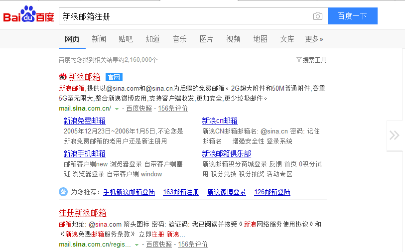This screenshot has height=252, width=405.
Task: View 156条评价 for mail.sina.com.cn/ result
Action: tap(173, 109)
